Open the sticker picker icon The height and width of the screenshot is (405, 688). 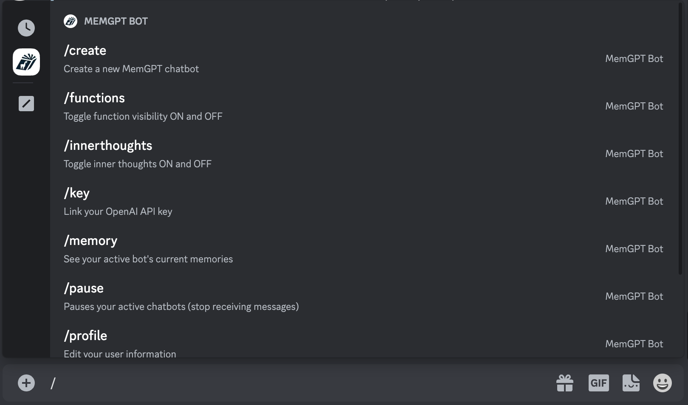click(631, 383)
